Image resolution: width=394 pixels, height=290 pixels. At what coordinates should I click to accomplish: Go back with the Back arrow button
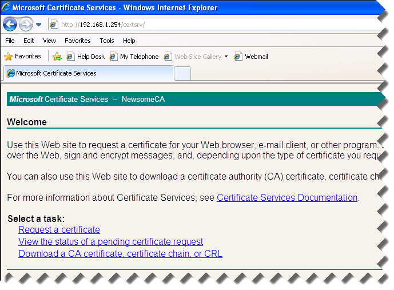[x=10, y=25]
